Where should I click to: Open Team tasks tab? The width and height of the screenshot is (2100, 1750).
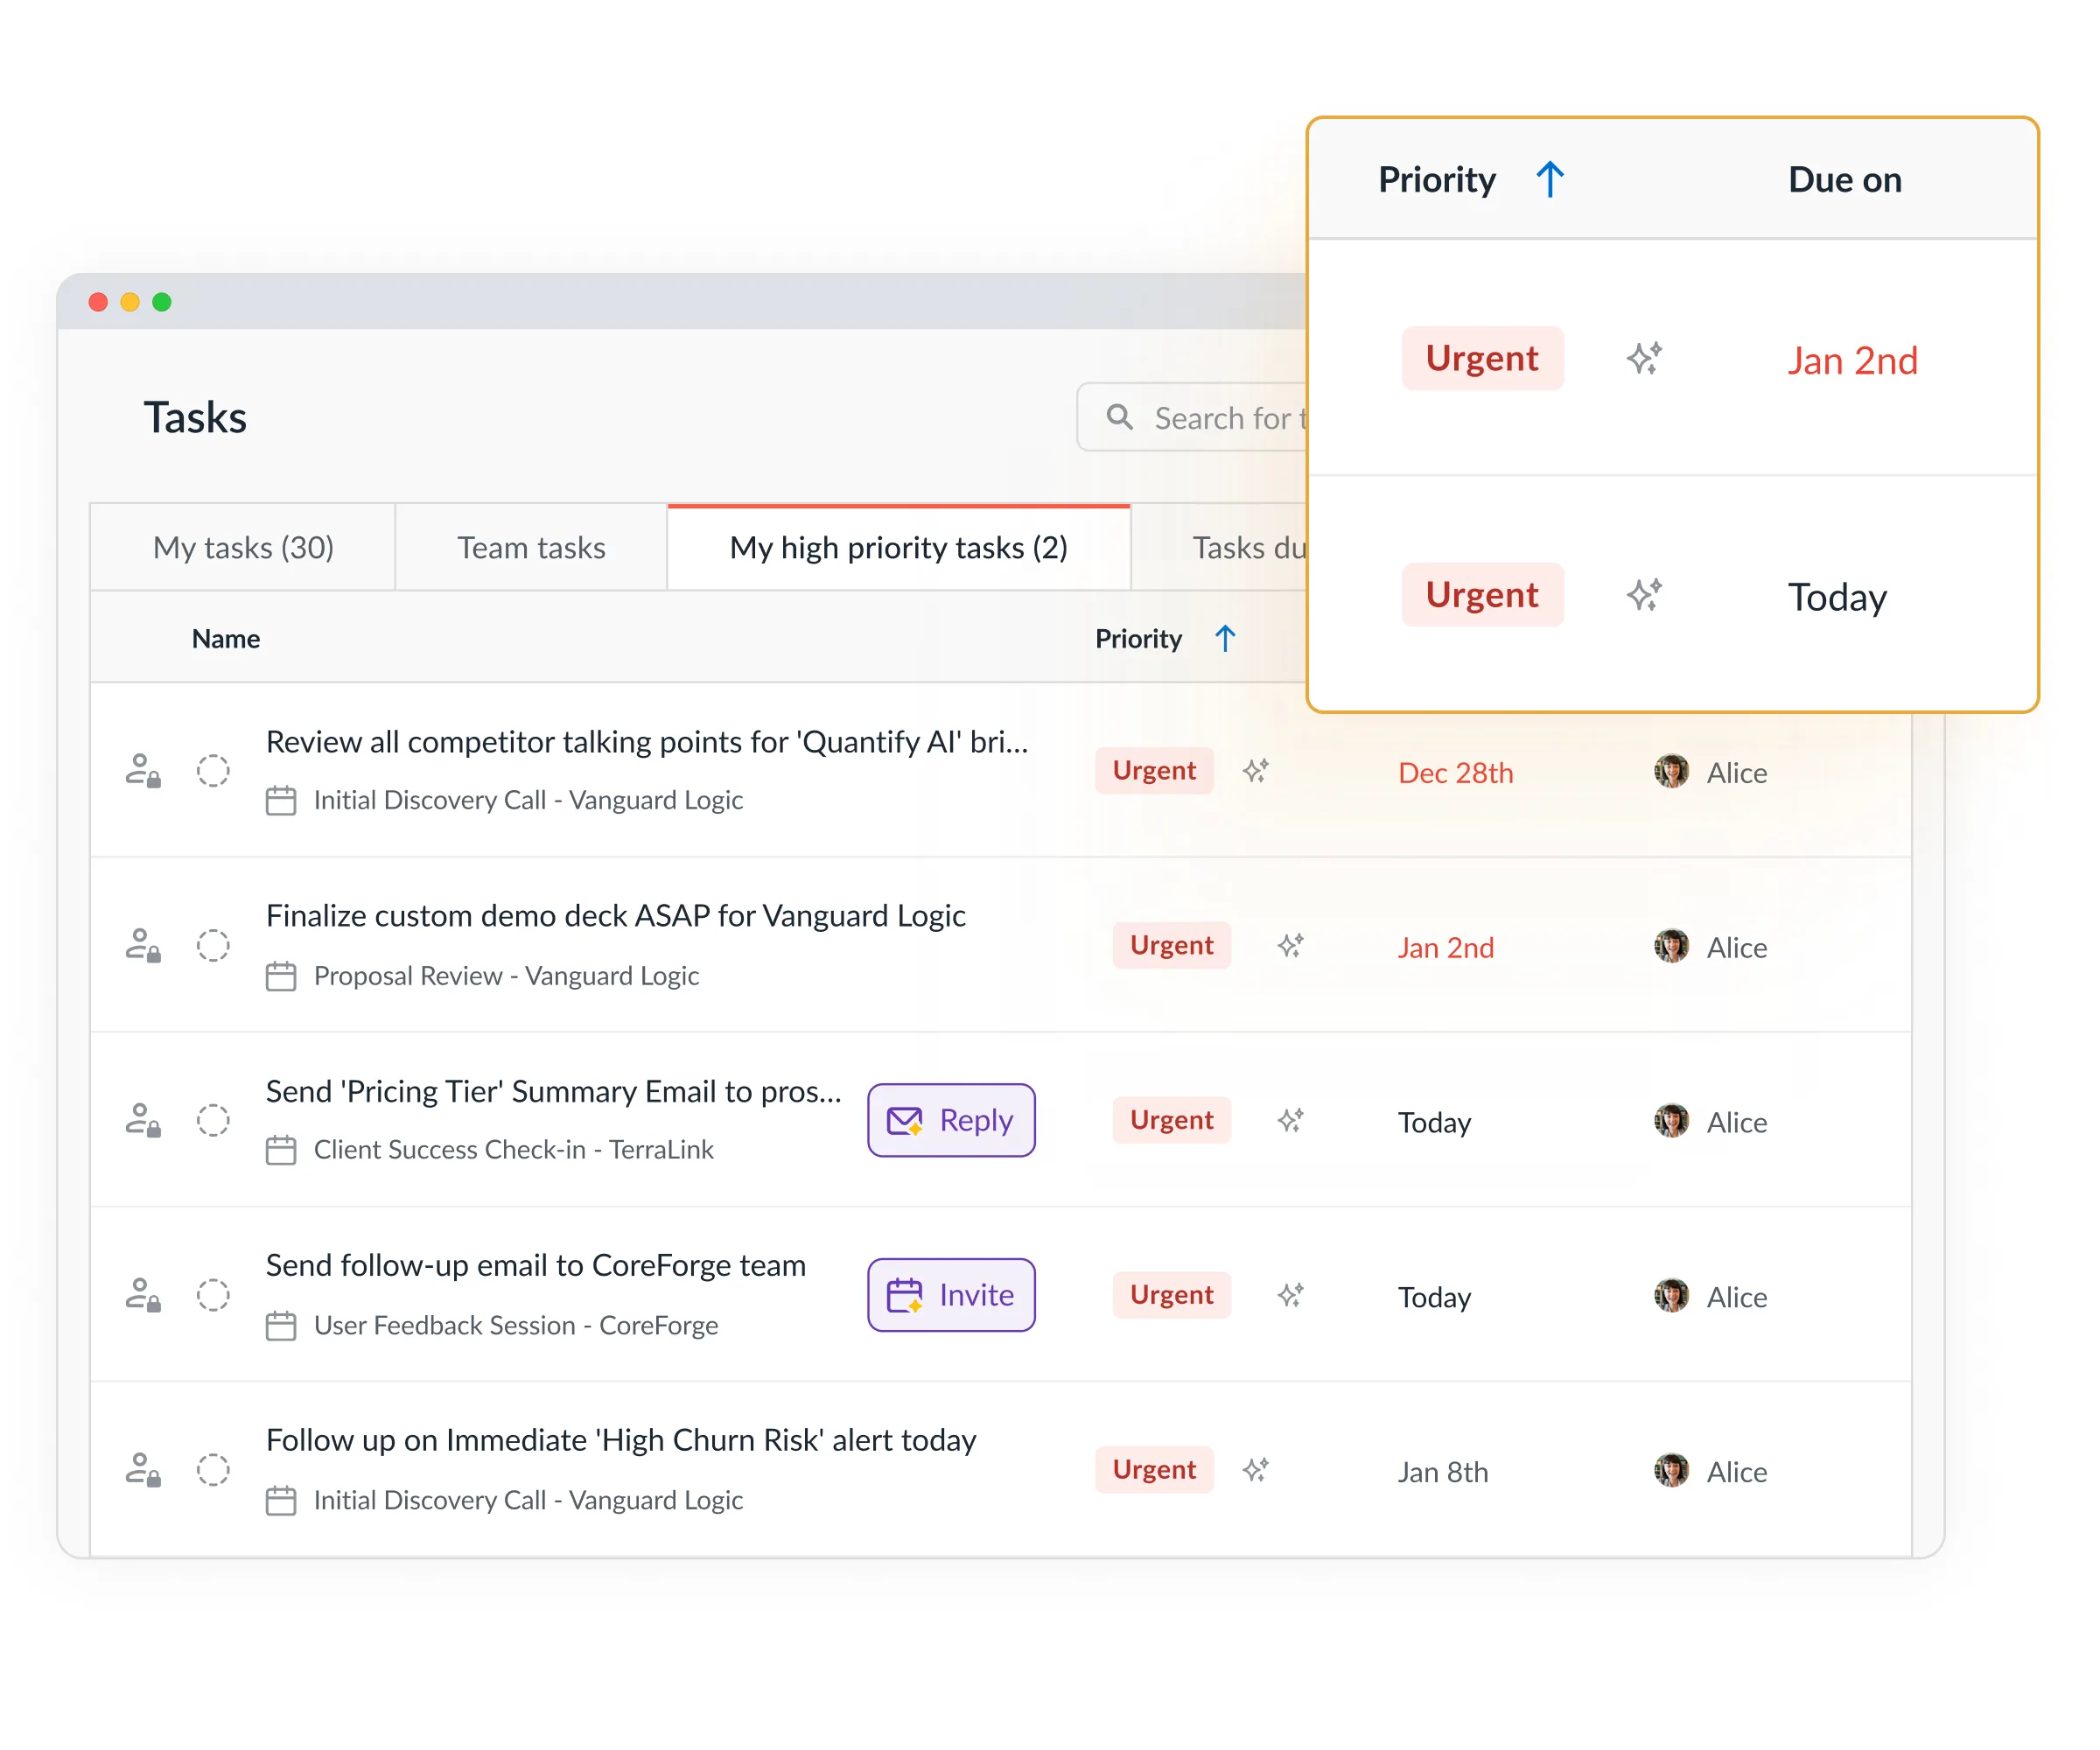pos(531,548)
